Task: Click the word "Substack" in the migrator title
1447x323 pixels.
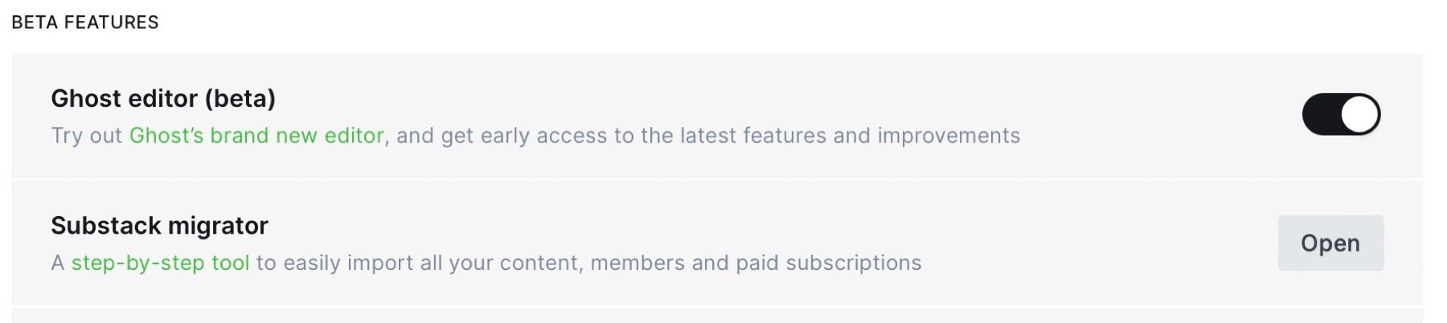Action: coord(105,226)
